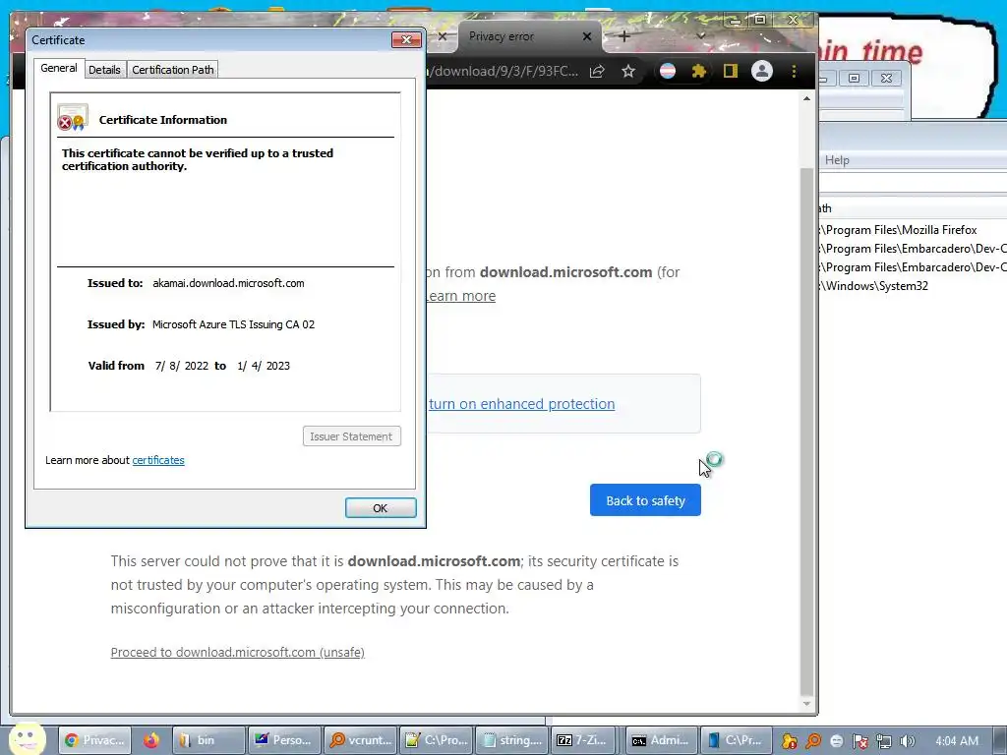
Task: Open the Notepad++ C:\Pro... taskbar button
Action: [x=436, y=740]
